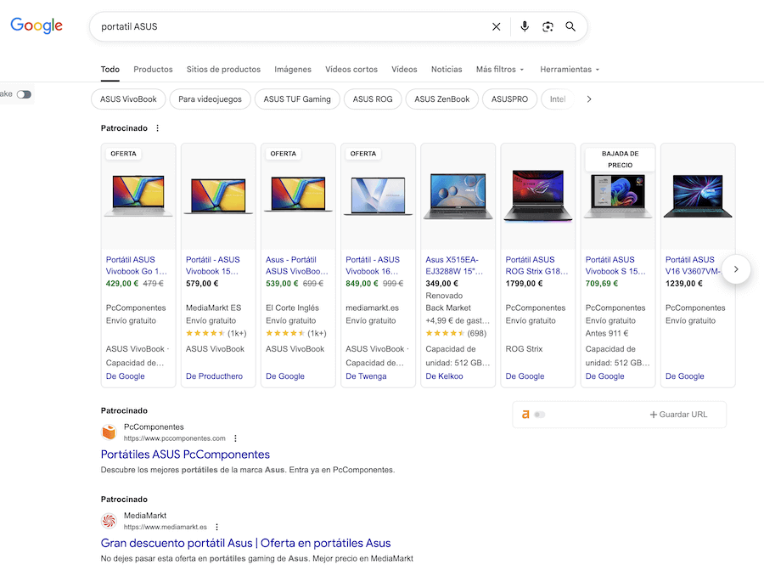
Task: Filter by ASUS ZenBook chip
Action: tap(442, 99)
